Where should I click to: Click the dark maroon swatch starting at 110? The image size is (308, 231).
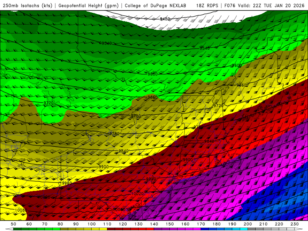111,229
